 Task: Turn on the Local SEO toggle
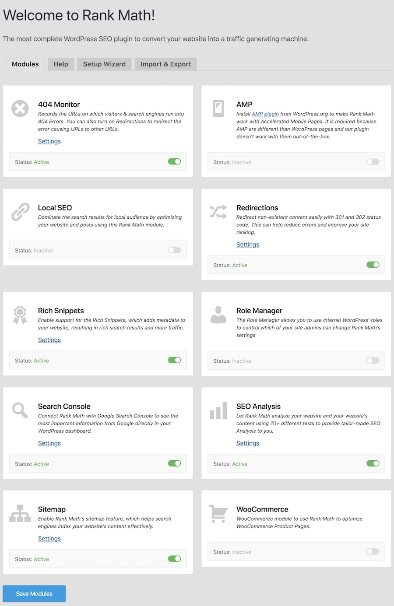tap(175, 250)
